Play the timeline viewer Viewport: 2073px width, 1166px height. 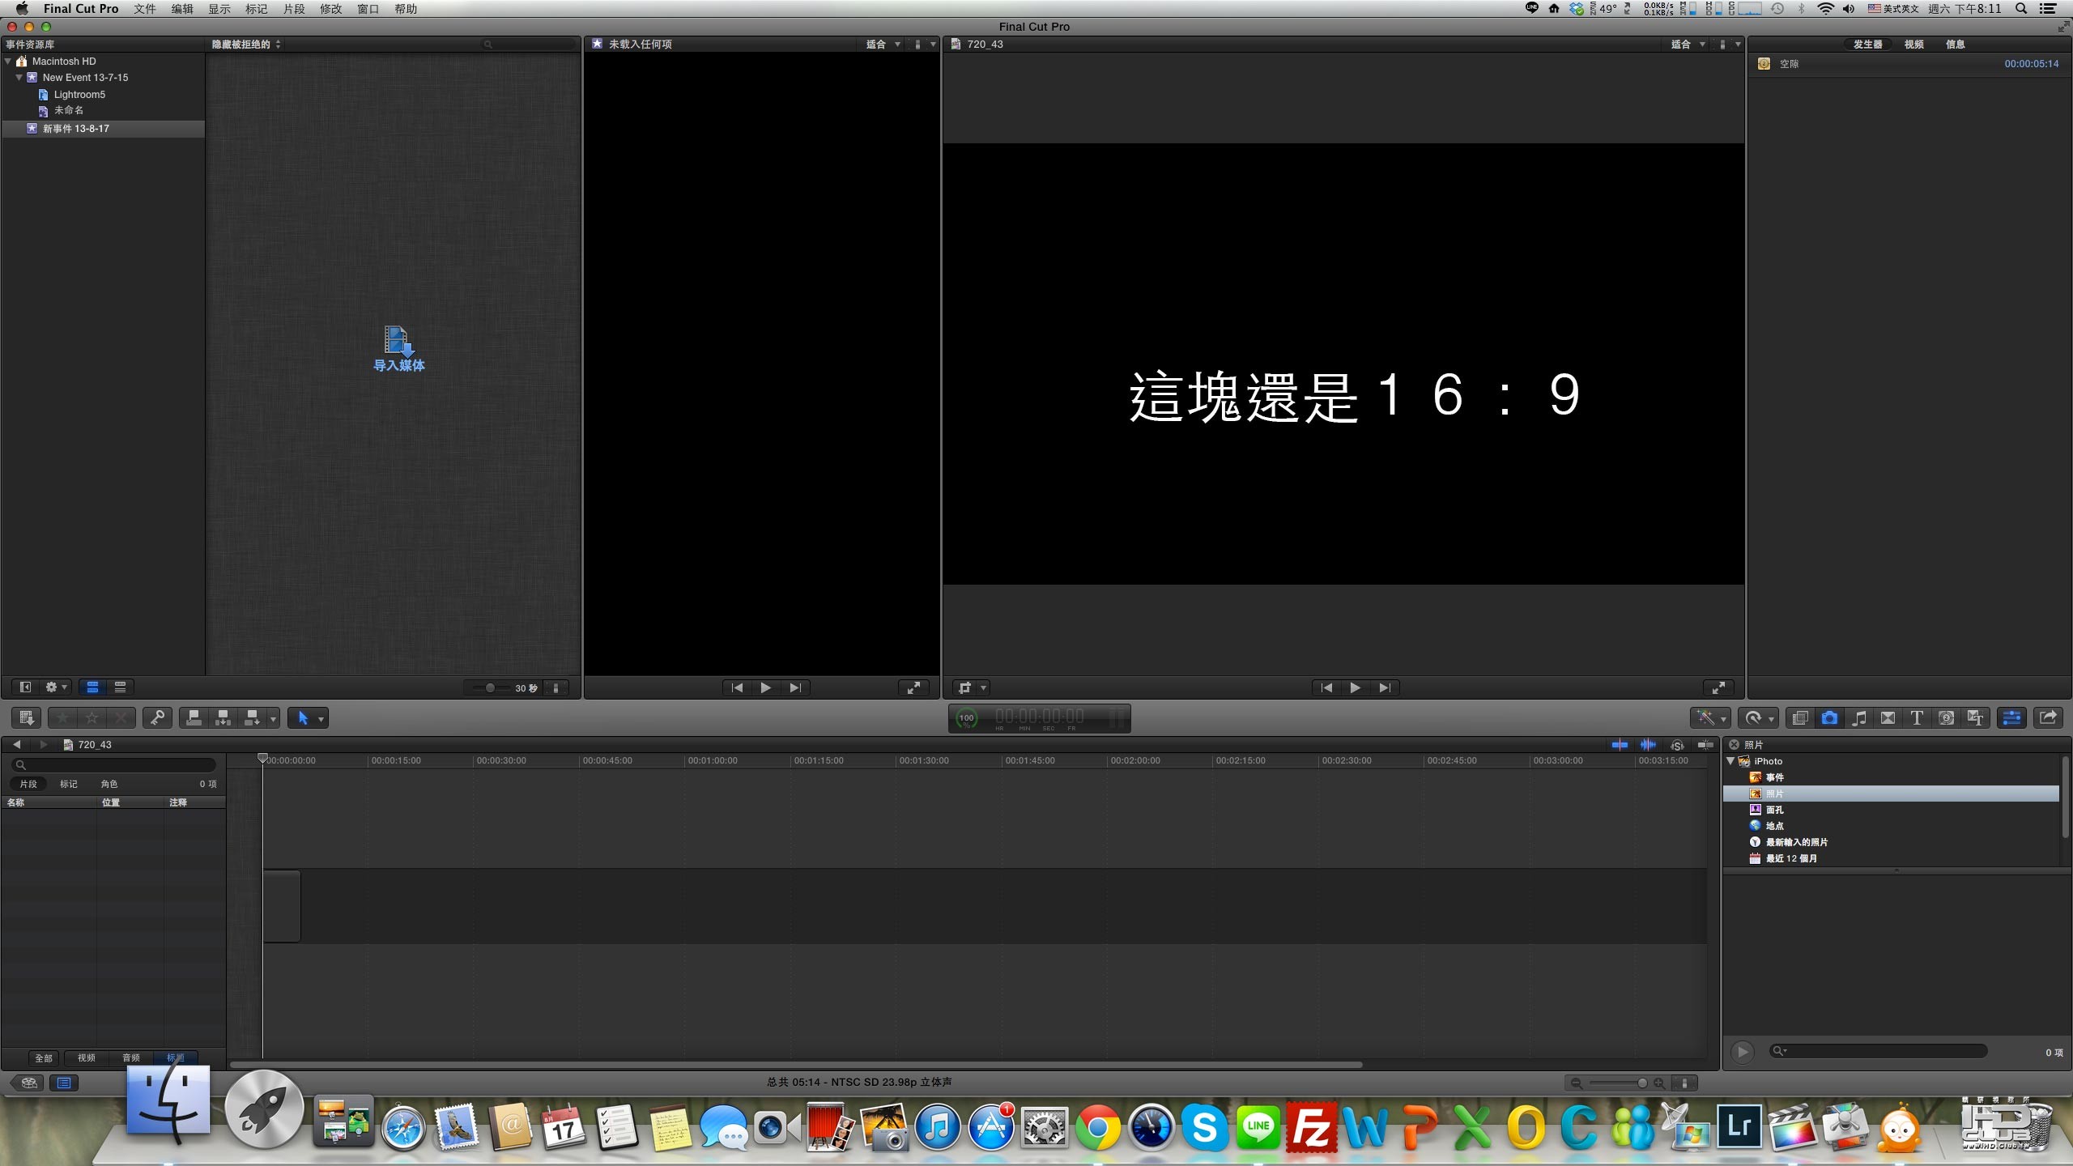point(1355,687)
